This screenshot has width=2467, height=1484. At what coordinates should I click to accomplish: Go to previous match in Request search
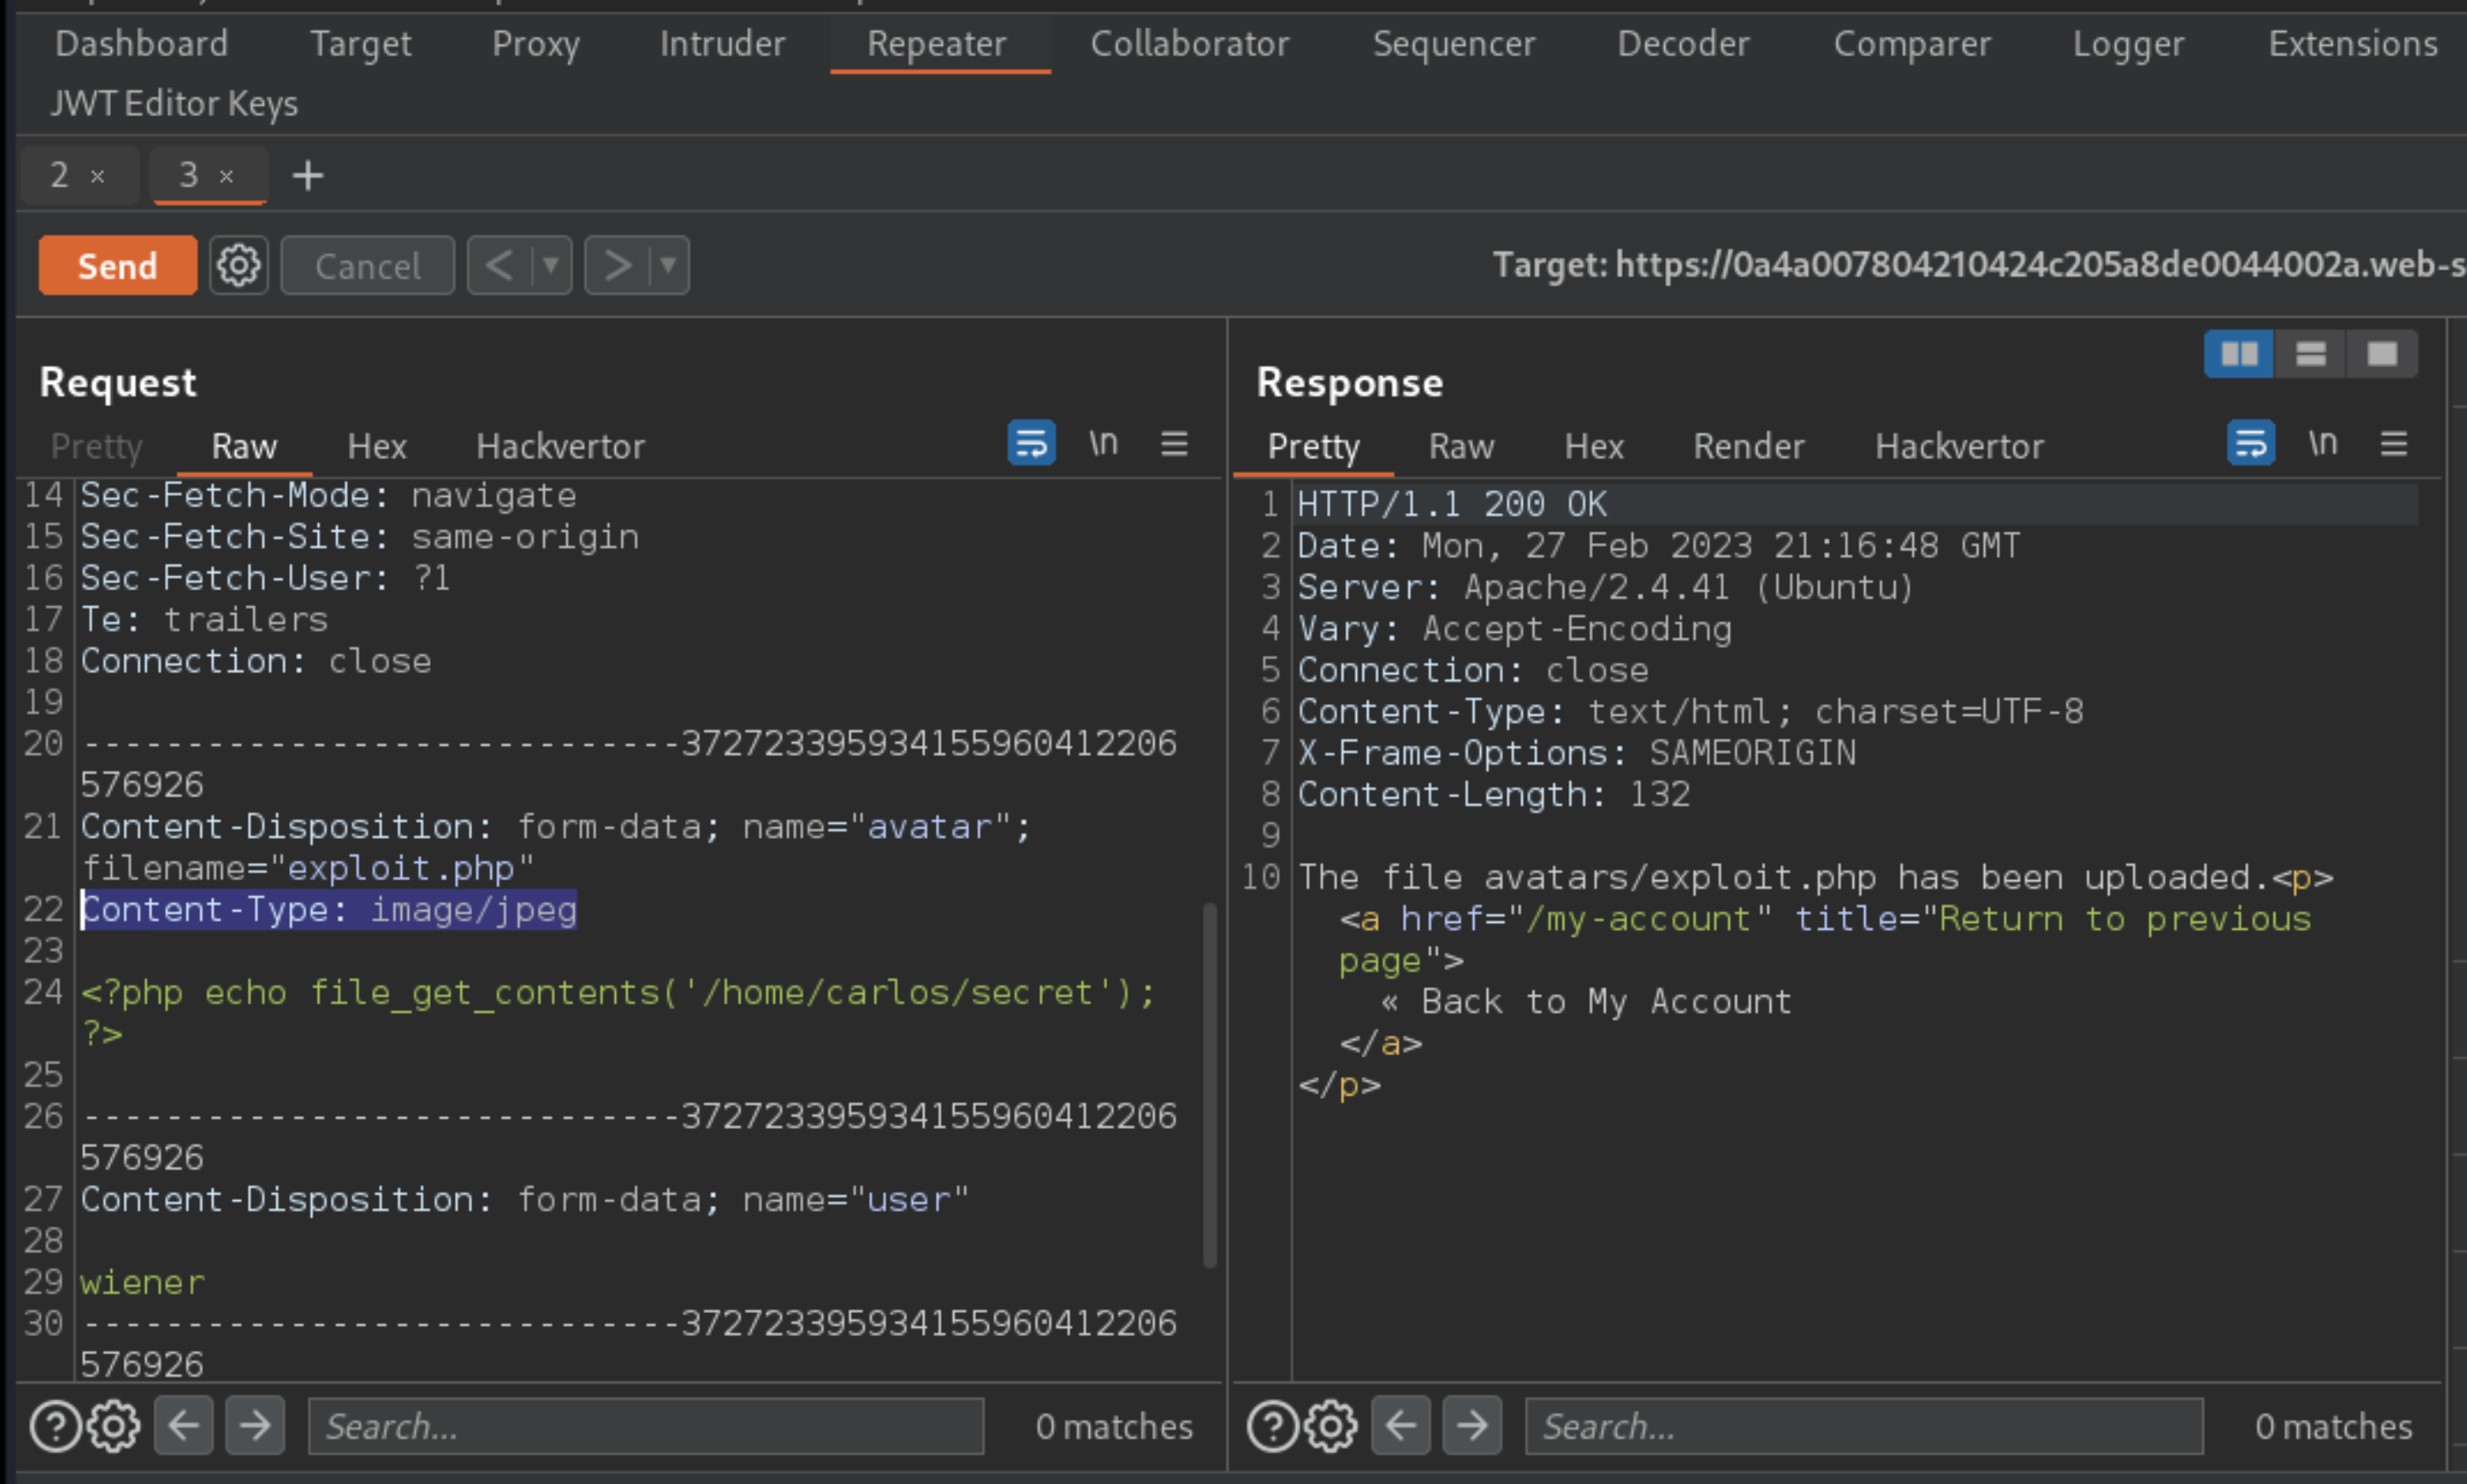click(x=184, y=1425)
